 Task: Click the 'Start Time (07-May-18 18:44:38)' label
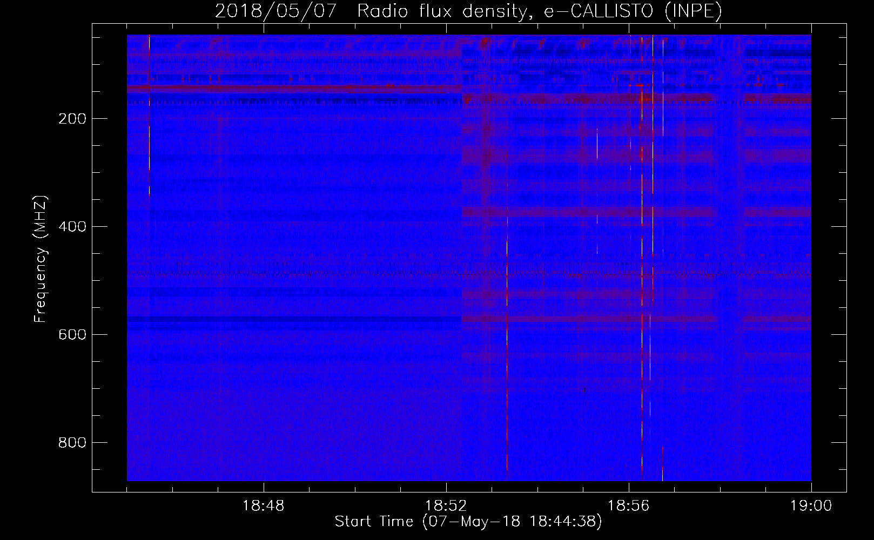click(468, 522)
